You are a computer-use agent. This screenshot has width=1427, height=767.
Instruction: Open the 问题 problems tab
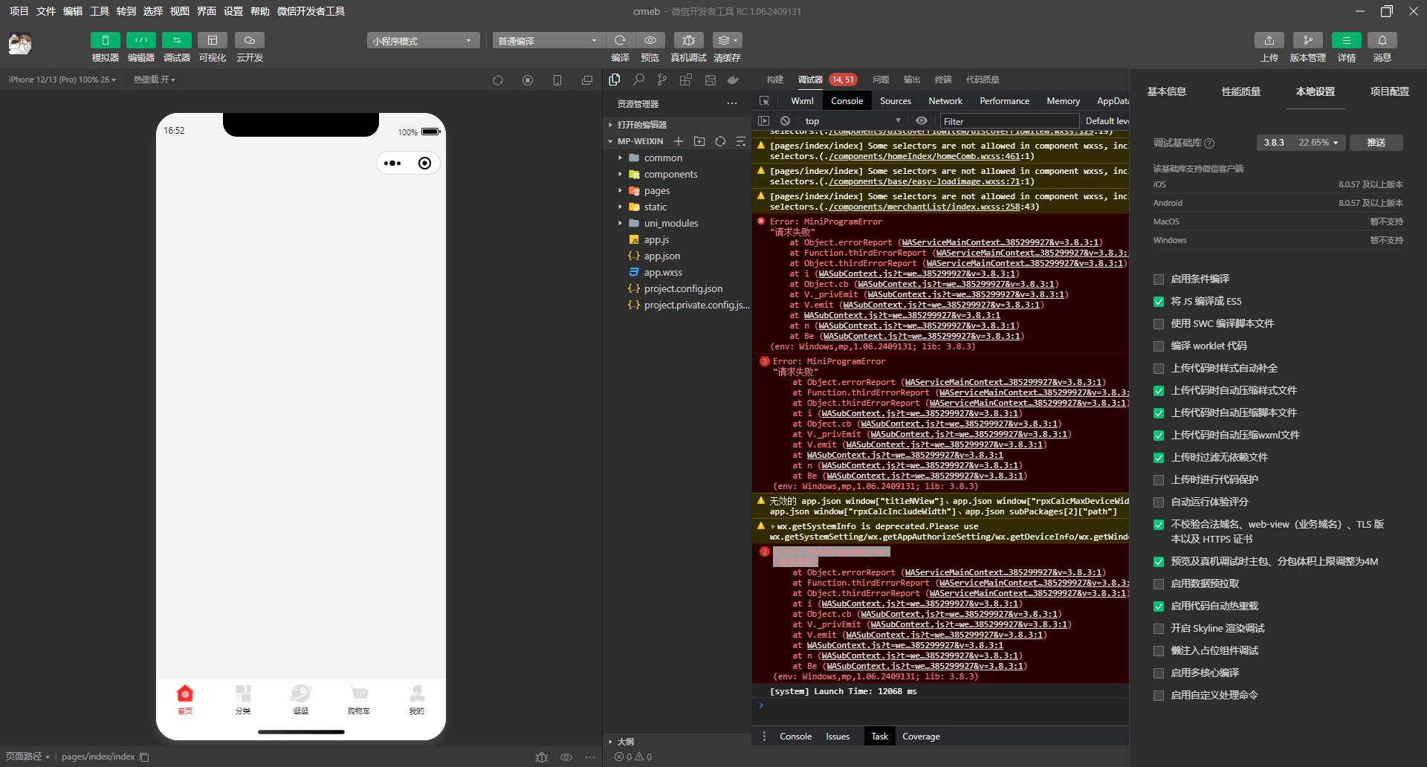881,80
